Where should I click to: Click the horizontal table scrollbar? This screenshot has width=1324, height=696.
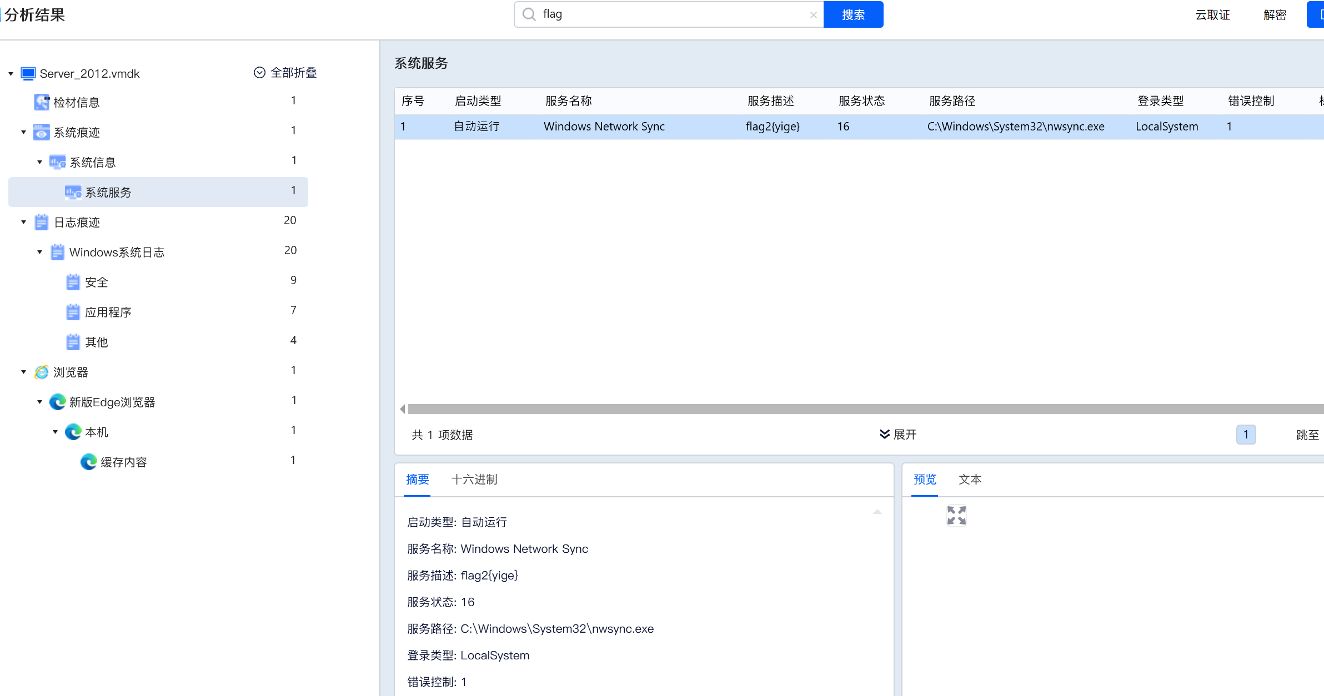(865, 409)
